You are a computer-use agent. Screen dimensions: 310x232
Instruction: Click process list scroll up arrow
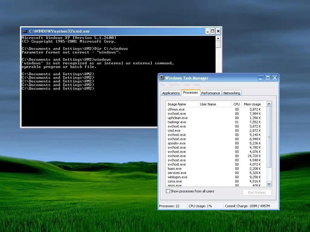pos(269,104)
